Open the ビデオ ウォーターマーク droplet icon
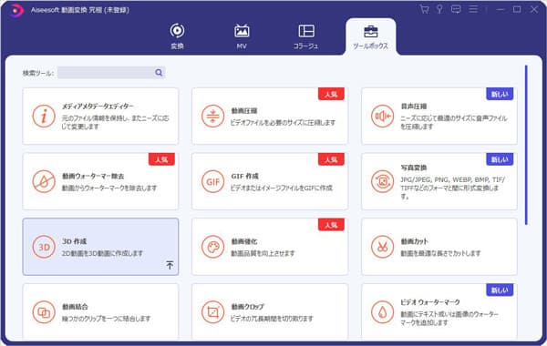The width and height of the screenshot is (547, 346). point(382,312)
